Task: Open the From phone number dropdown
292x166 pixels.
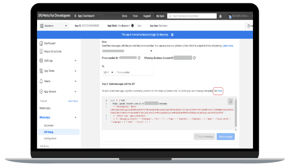Action: (128, 51)
